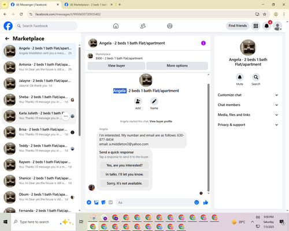Open Rayven's chat conversation
This screenshot has width=289, height=231.
[39, 165]
